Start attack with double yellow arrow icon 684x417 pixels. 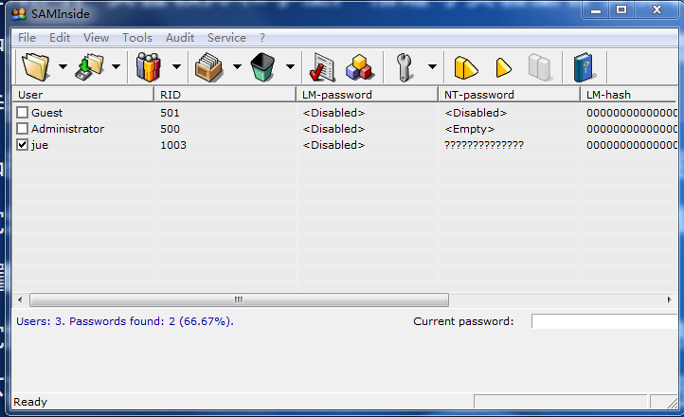[465, 67]
